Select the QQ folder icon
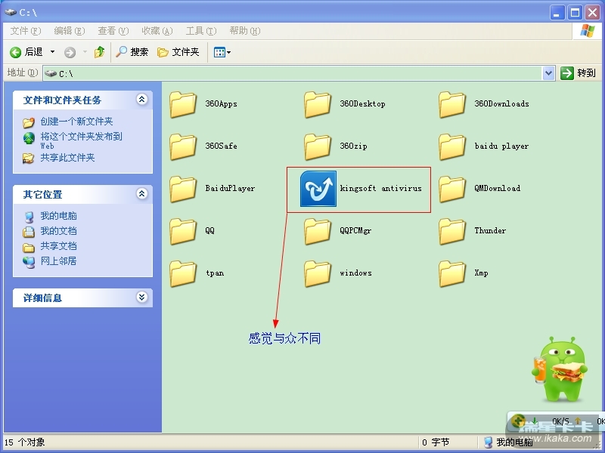Image resolution: width=605 pixels, height=453 pixels. (183, 231)
